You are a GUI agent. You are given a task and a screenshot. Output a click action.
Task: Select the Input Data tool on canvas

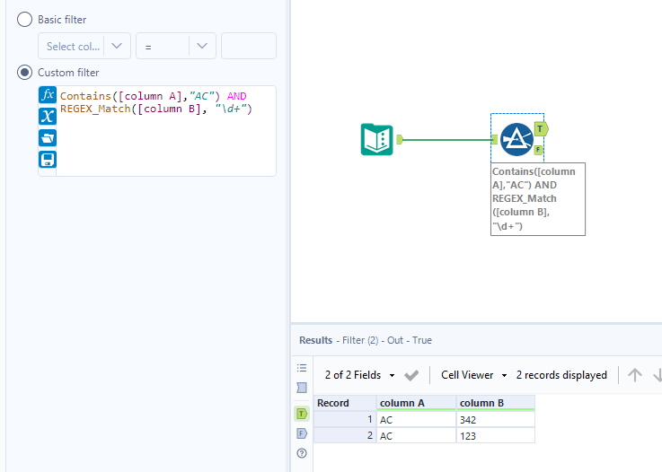(377, 139)
